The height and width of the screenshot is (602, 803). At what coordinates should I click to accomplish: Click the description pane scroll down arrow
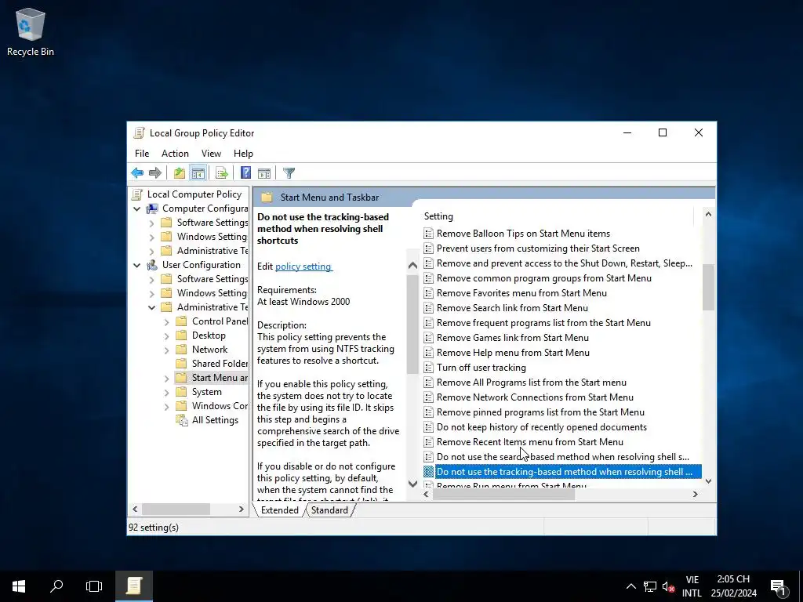coord(412,483)
